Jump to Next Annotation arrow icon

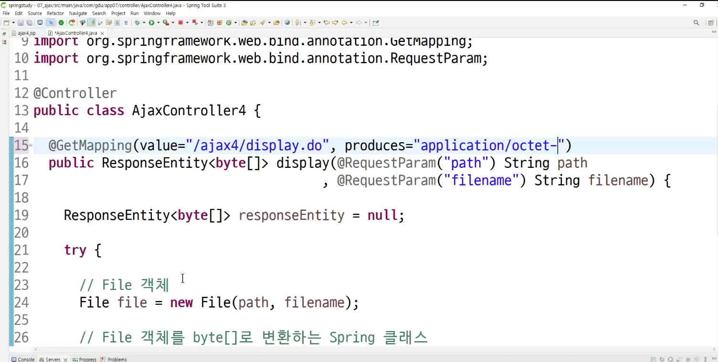click(297, 22)
